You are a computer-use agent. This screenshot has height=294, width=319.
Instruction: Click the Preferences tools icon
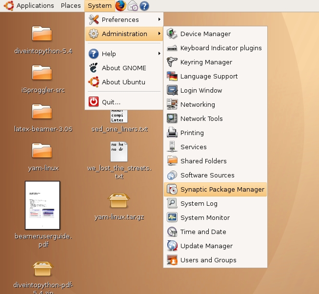94,20
